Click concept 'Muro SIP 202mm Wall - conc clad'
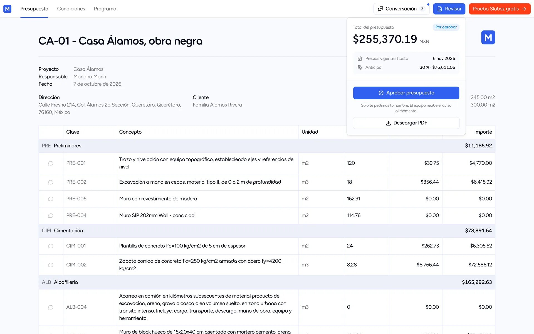This screenshot has height=334, width=534. (x=157, y=215)
